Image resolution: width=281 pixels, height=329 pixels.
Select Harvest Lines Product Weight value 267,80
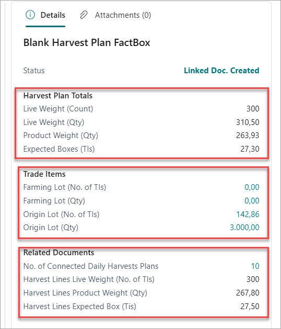point(248,293)
